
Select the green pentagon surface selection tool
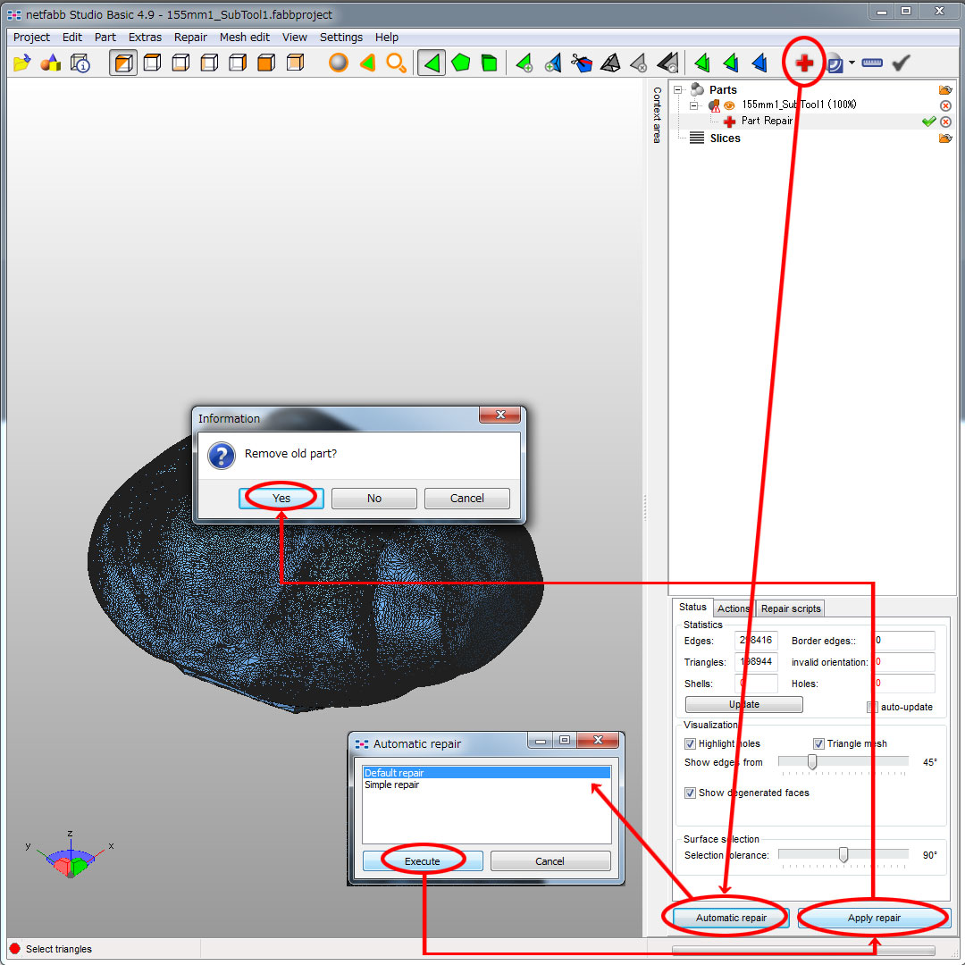pyautogui.click(x=460, y=63)
